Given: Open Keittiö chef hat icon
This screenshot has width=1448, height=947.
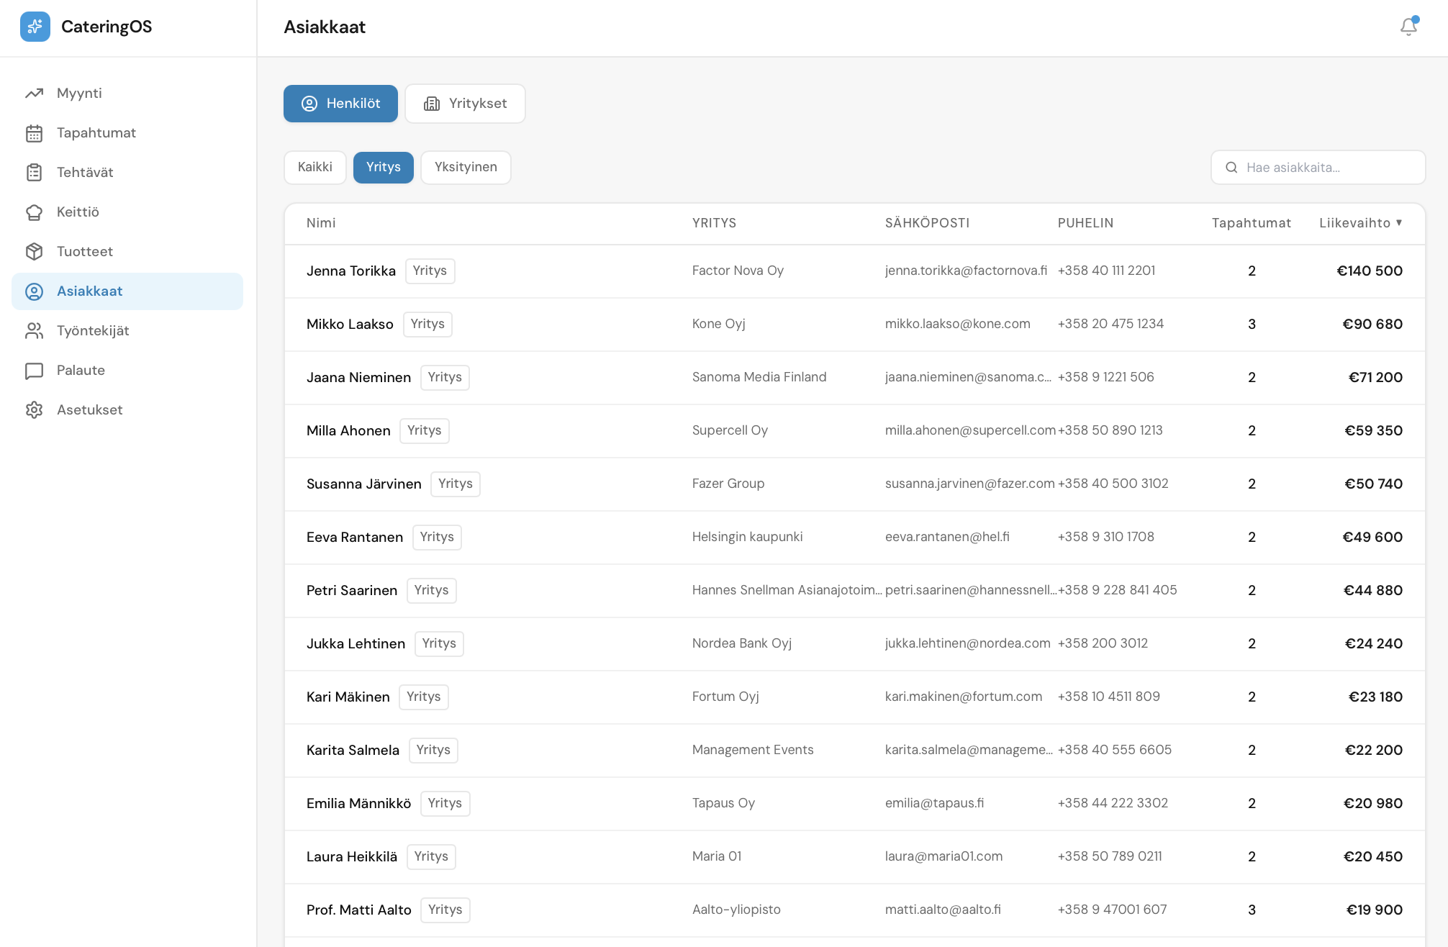Looking at the screenshot, I should (x=35, y=212).
